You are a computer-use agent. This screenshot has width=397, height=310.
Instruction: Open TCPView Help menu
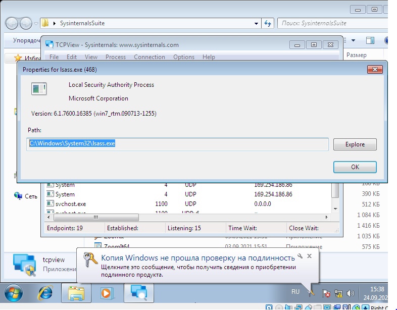tap(209, 57)
